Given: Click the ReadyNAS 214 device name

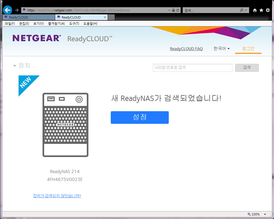Looking at the screenshot, I should 65,171.
